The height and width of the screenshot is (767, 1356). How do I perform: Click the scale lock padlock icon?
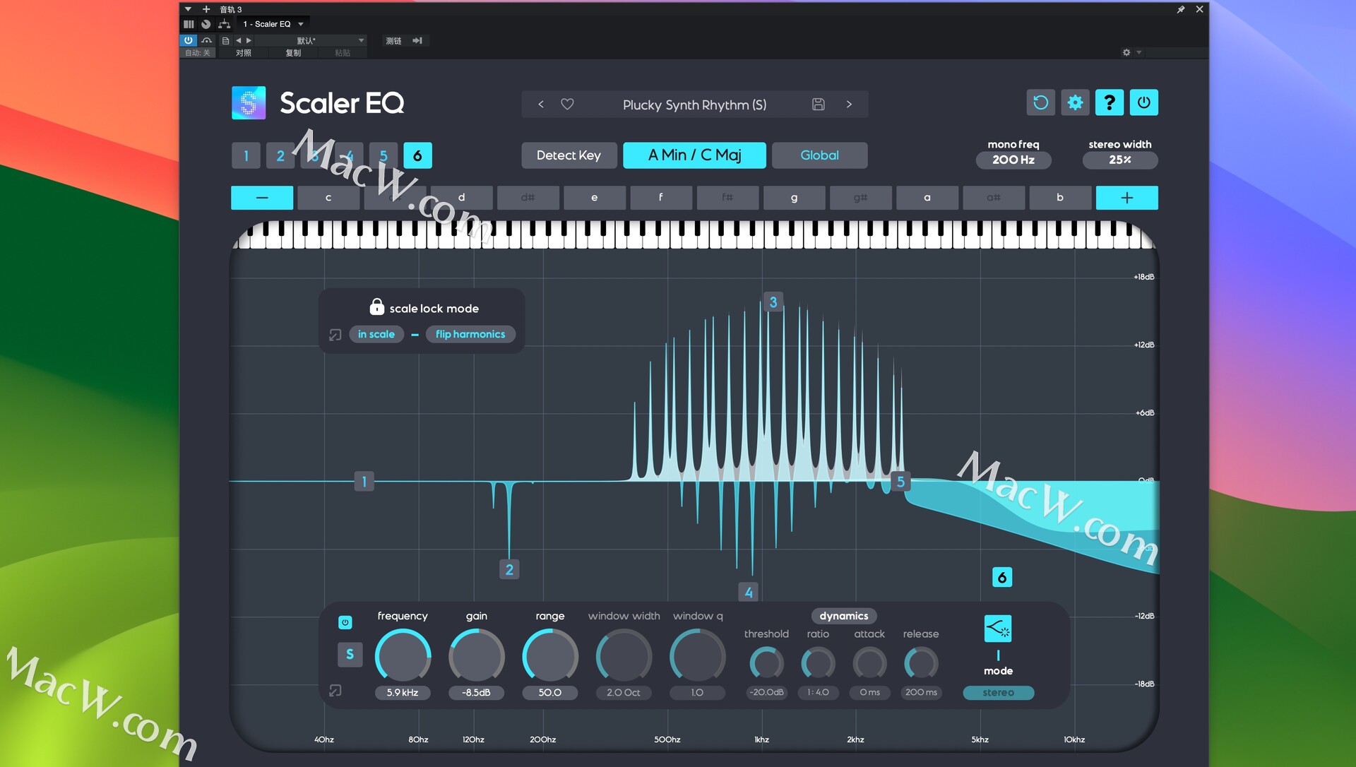pyautogui.click(x=376, y=307)
